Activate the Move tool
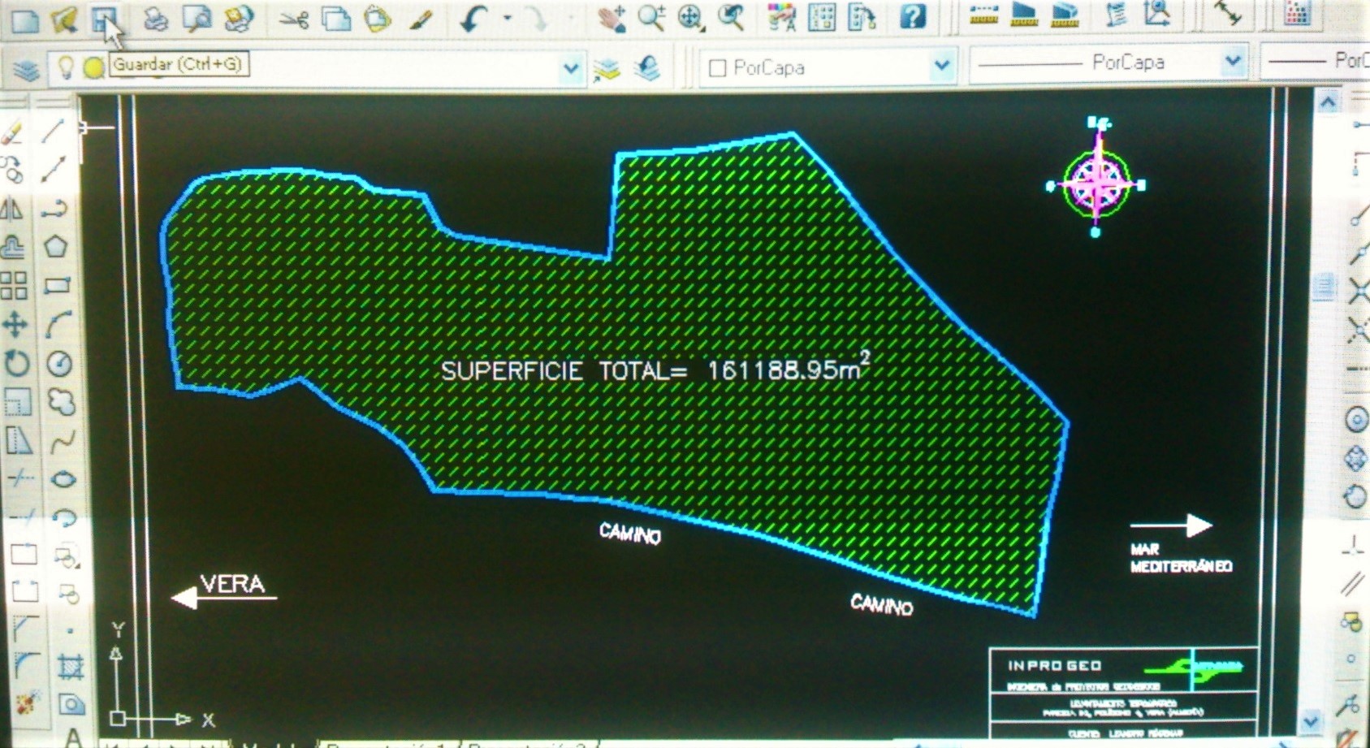1370x748 pixels. [x=15, y=325]
